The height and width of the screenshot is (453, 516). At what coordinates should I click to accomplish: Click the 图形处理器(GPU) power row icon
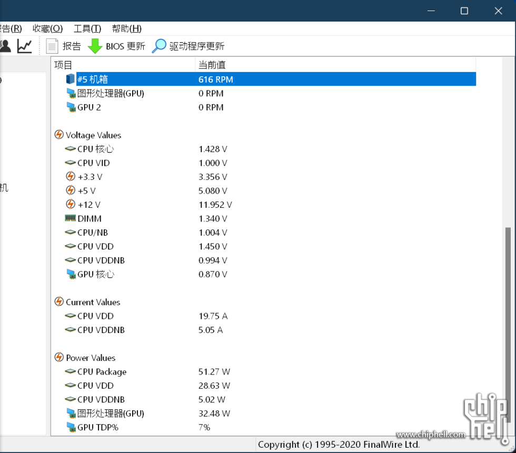71,413
